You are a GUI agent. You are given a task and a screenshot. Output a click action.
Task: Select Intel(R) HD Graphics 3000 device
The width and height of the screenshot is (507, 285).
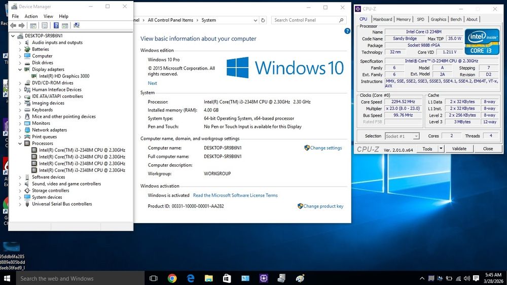64,76
